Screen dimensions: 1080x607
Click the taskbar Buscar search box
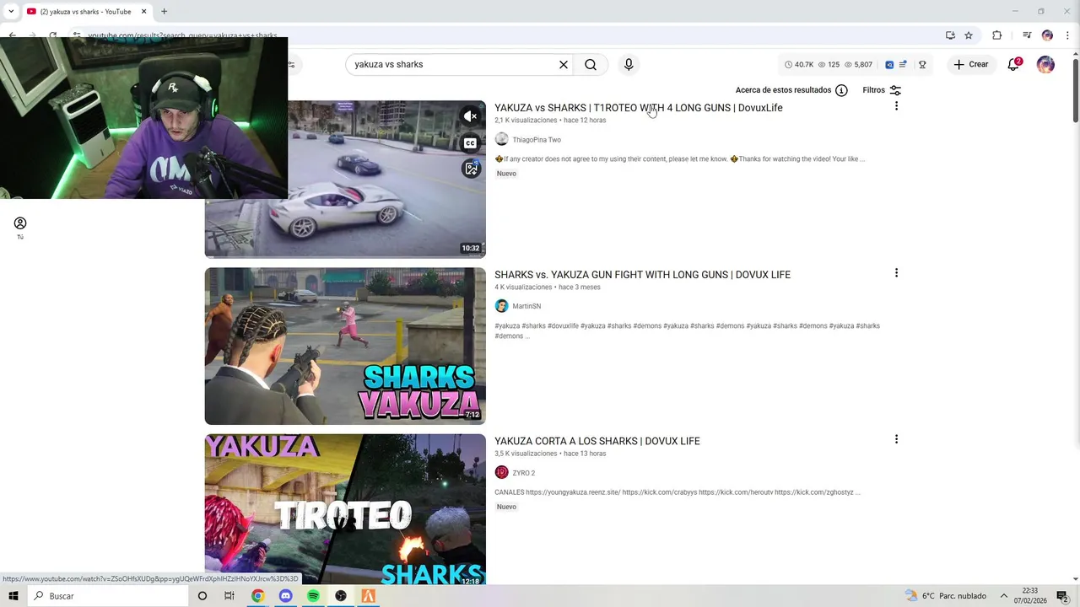tap(107, 596)
